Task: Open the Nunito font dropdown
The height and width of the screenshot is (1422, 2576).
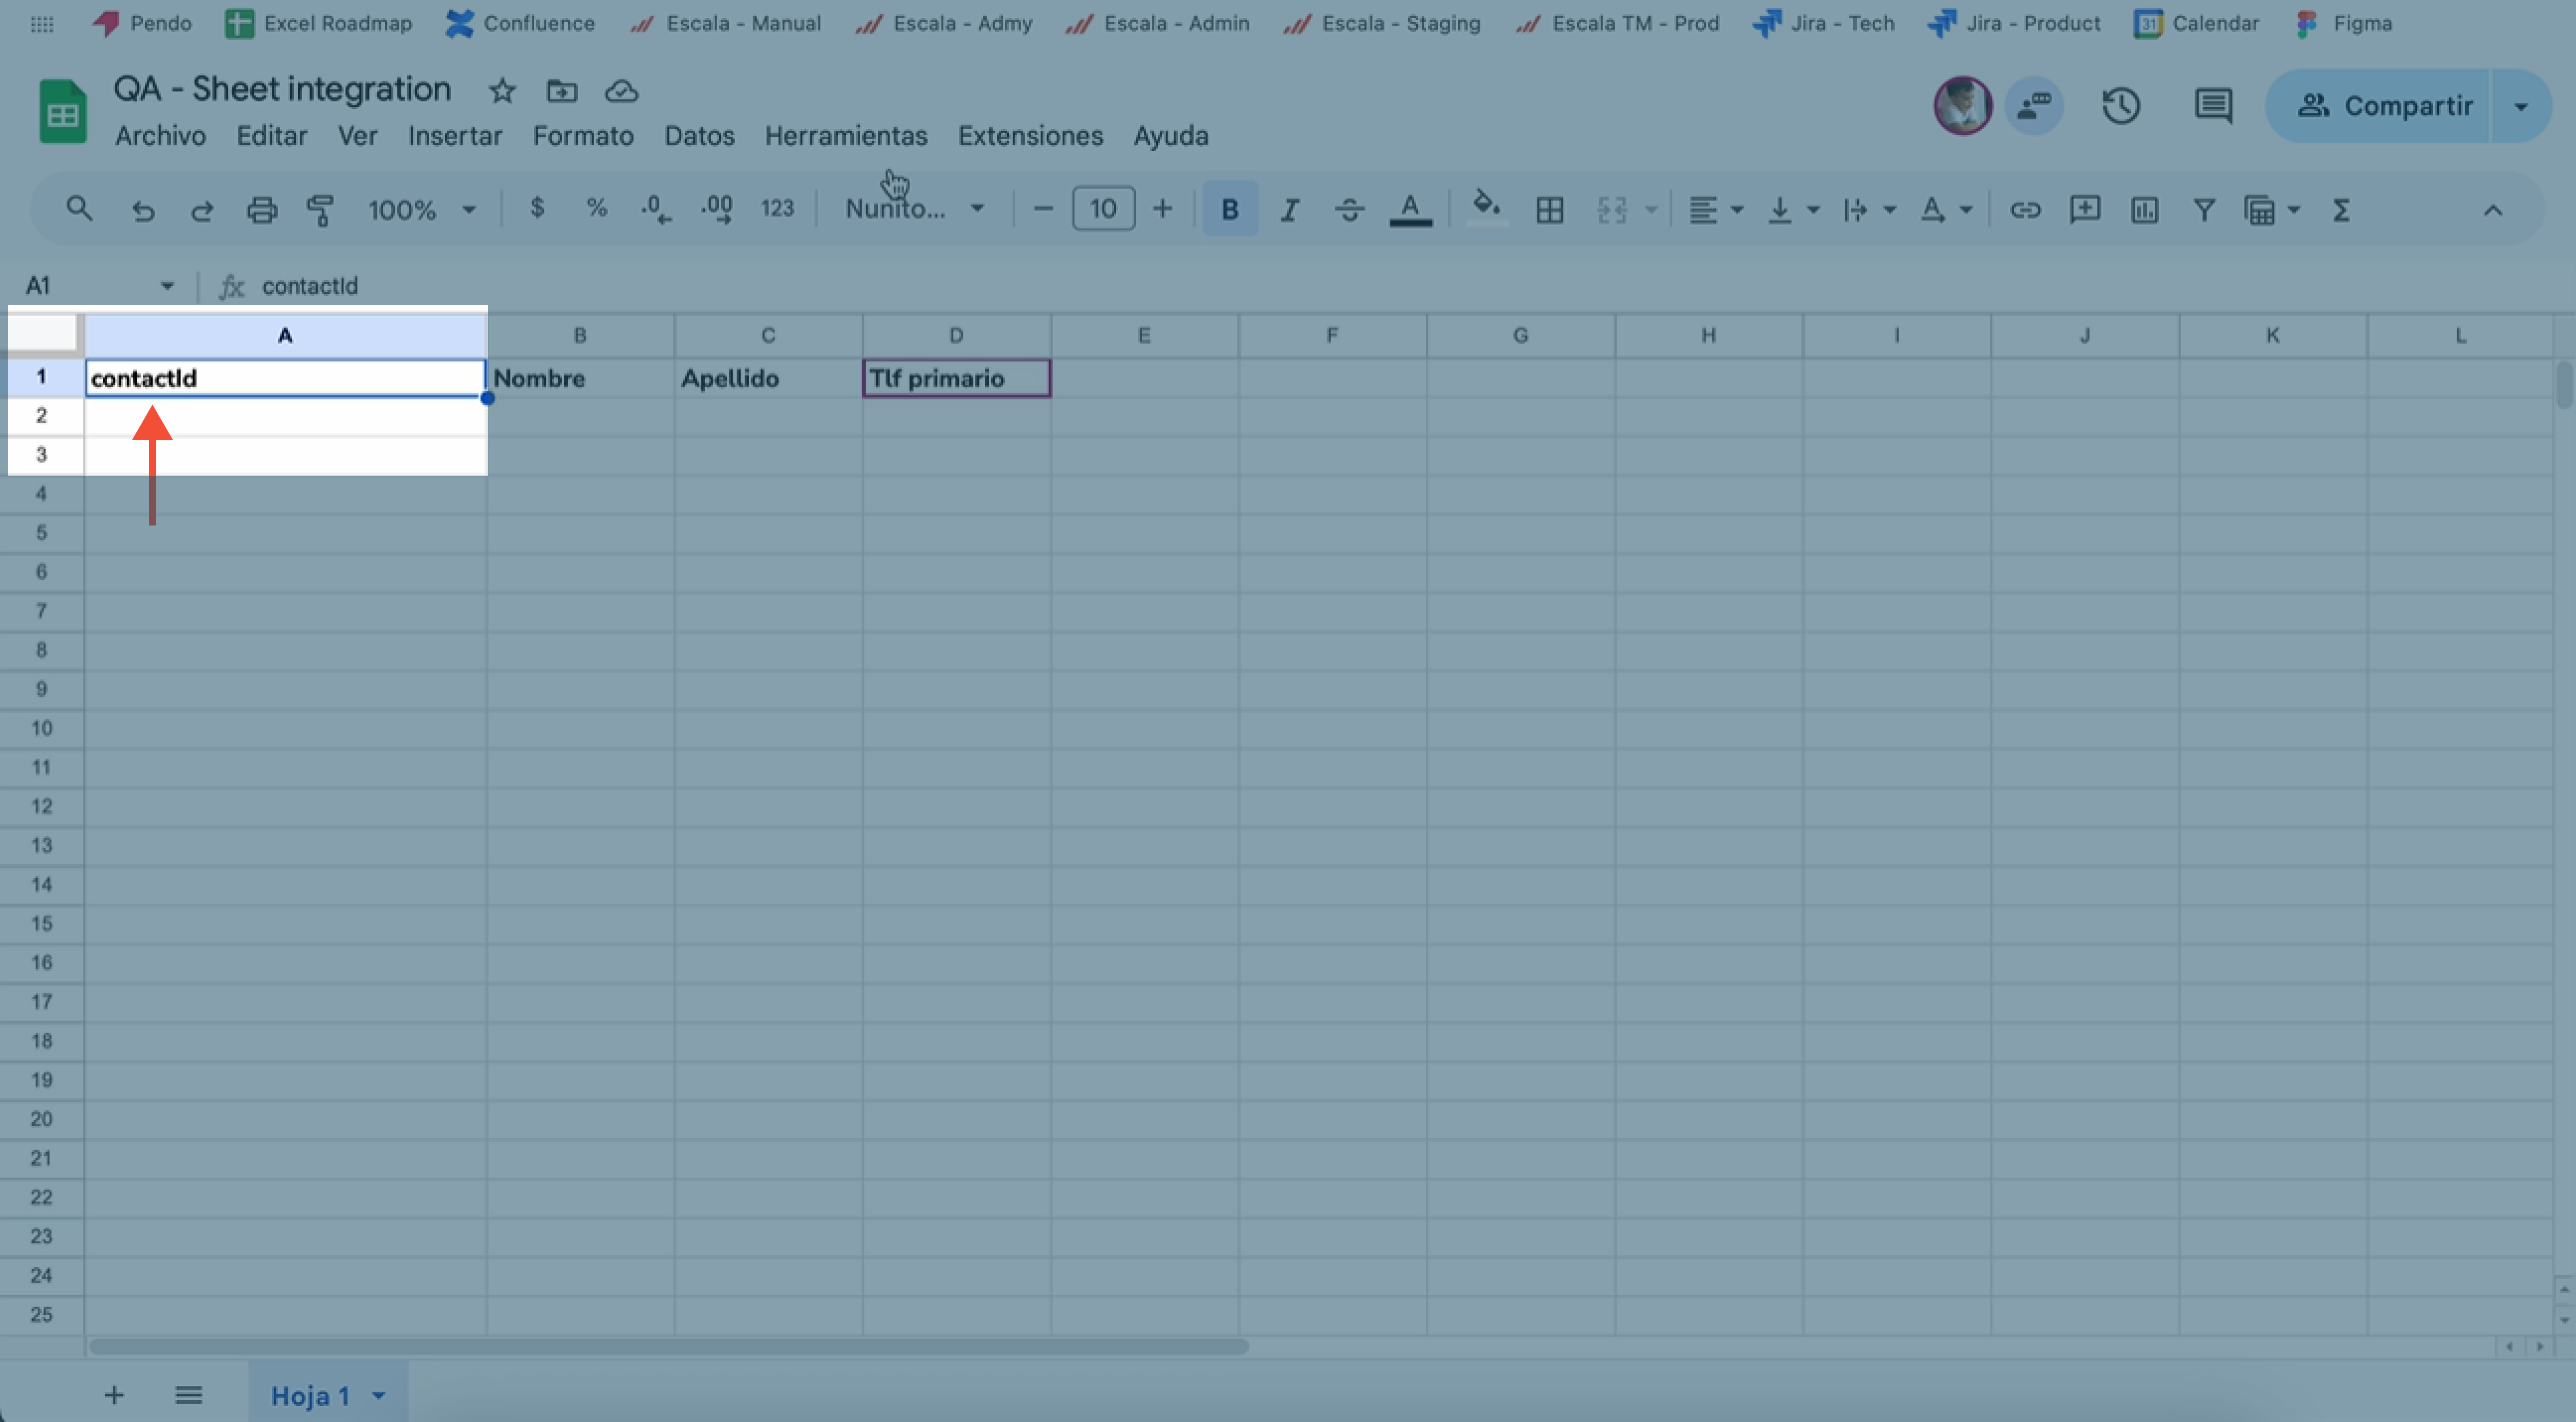Action: coord(915,208)
